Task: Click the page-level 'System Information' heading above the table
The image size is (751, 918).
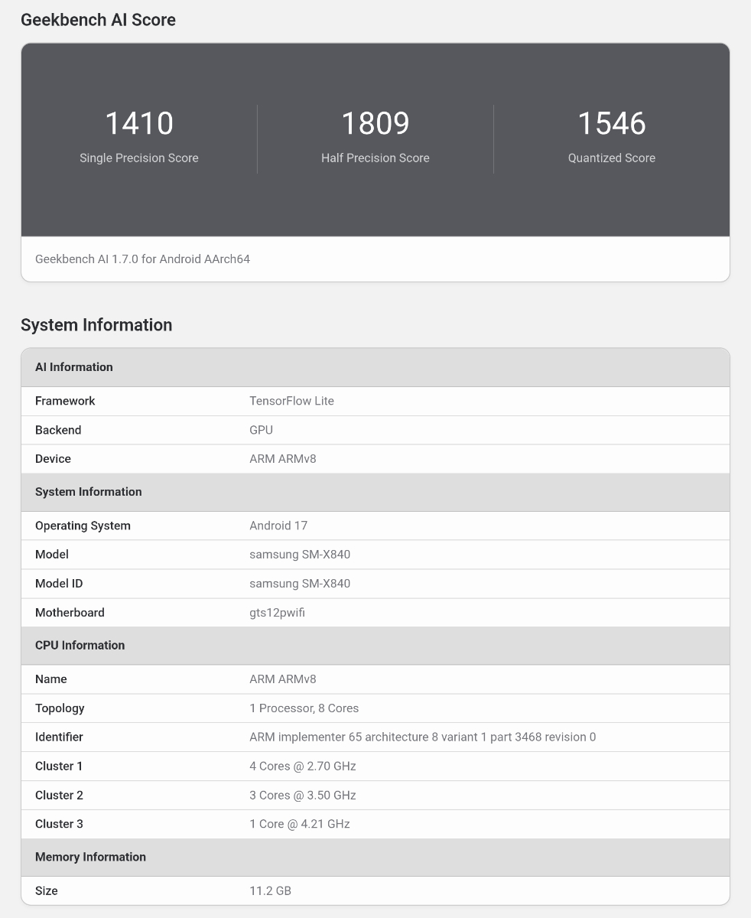Action: tap(96, 325)
